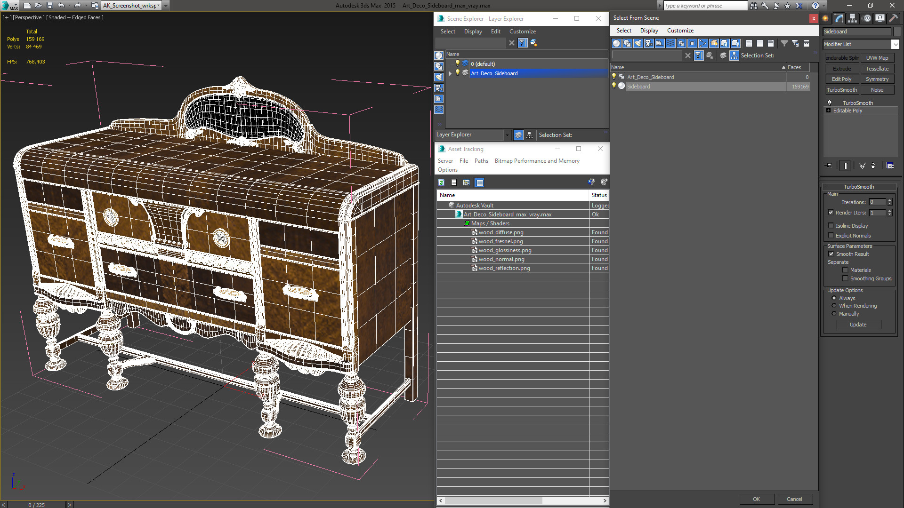This screenshot has height=508, width=904.
Task: Toggle Display Cameras filter in Select From Scene
Action: [x=649, y=43]
